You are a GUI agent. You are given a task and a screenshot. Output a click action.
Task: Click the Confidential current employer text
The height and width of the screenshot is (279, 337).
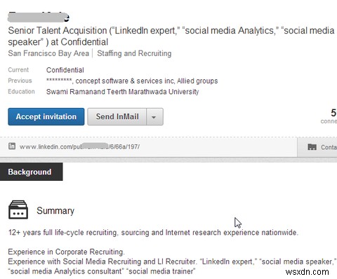65,70
